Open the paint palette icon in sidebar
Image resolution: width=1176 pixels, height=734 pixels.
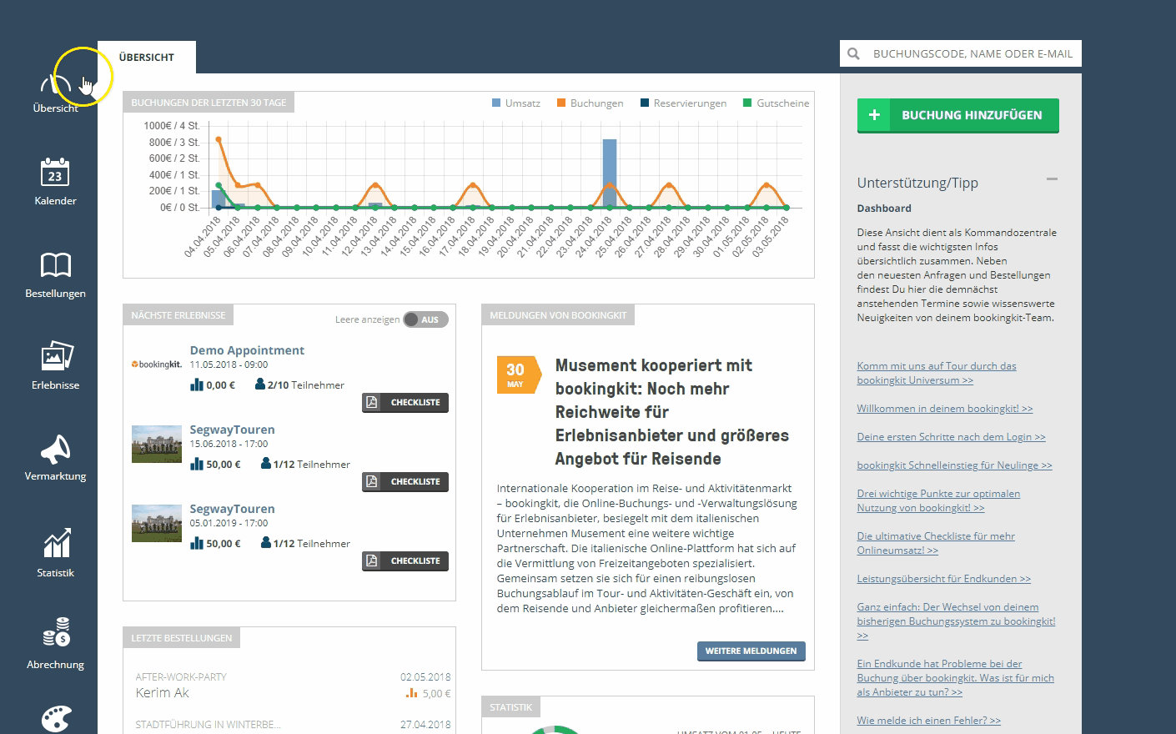click(56, 719)
